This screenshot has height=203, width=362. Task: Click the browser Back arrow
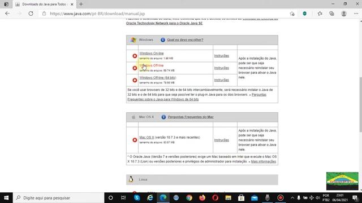pos(7,14)
